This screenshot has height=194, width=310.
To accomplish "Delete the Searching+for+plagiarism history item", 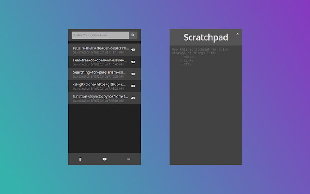I will (x=133, y=74).
